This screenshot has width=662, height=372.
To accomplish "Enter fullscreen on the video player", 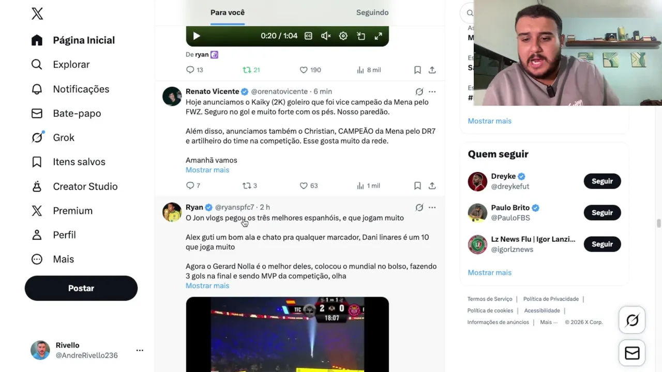I will [x=379, y=36].
